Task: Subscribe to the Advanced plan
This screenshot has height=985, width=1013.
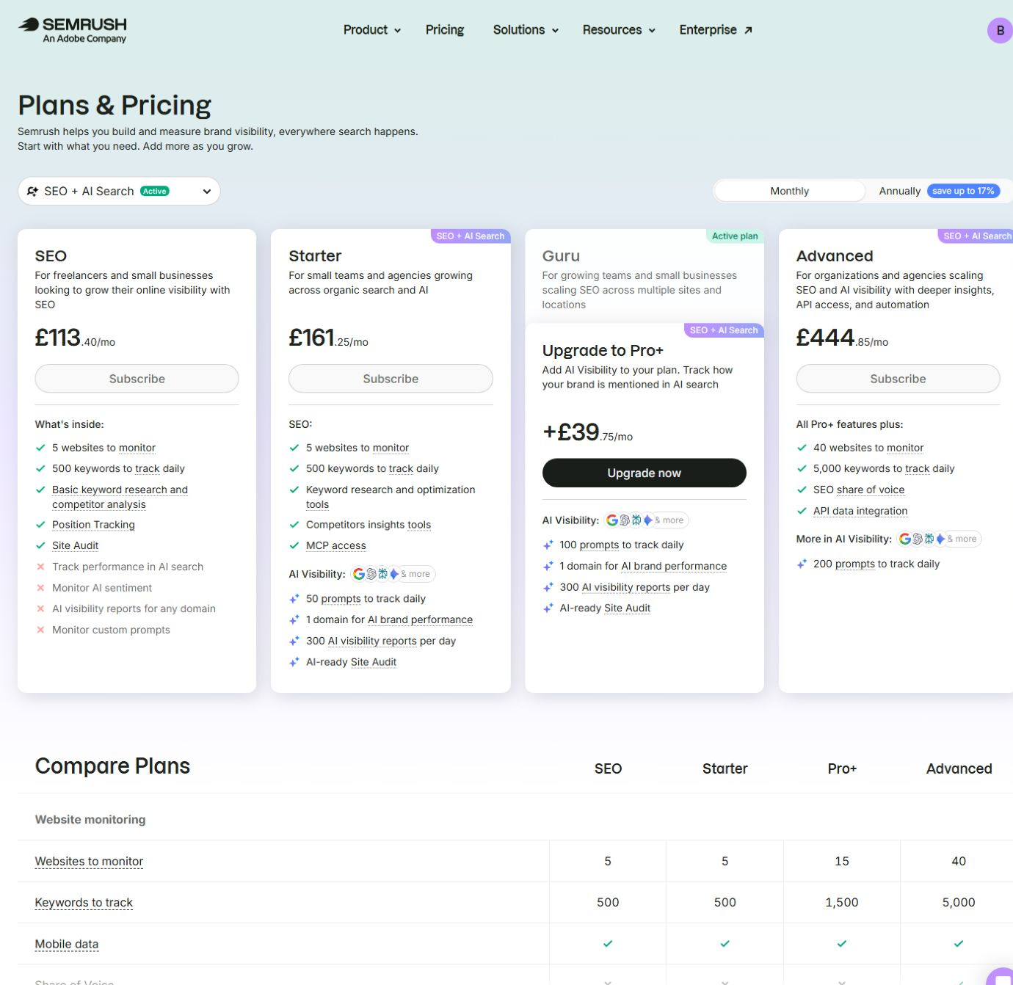Action: point(898,379)
